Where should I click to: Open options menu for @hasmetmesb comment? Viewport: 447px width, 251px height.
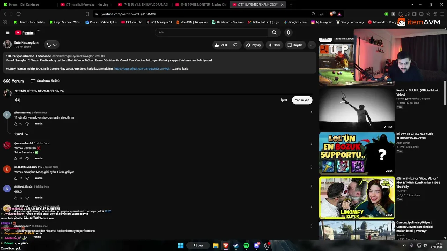[312, 113]
